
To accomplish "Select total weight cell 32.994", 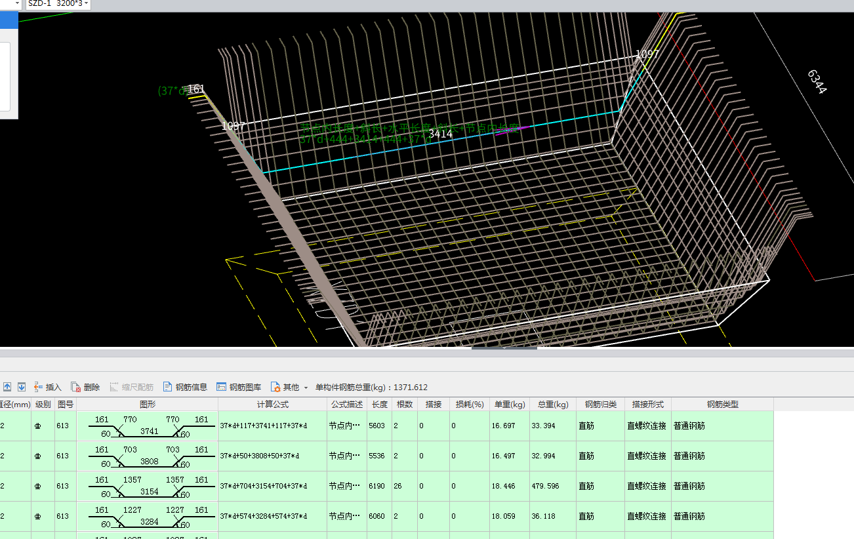I will [553, 456].
